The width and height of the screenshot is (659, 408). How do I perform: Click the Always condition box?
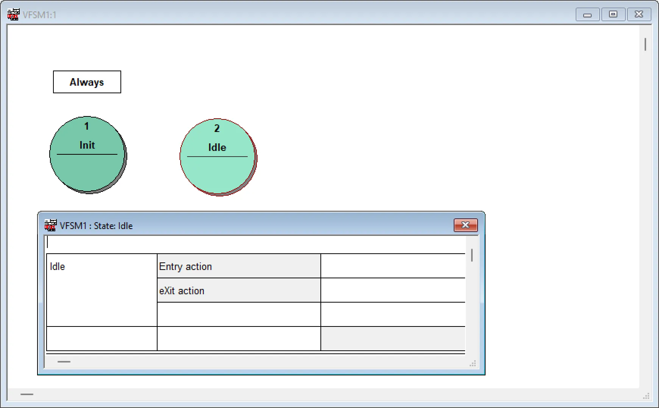[x=86, y=82]
